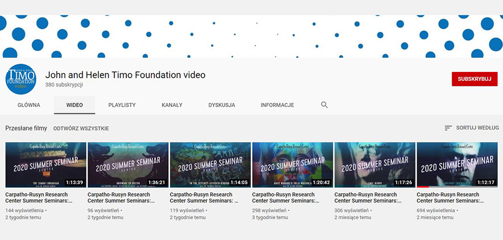Open the DYSKUSJA tab

pyautogui.click(x=222, y=105)
